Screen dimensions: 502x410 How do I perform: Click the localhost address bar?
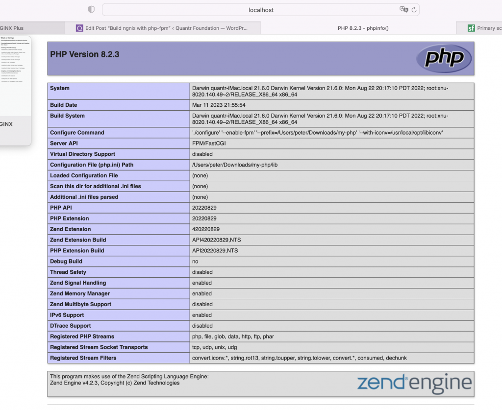[x=261, y=10]
